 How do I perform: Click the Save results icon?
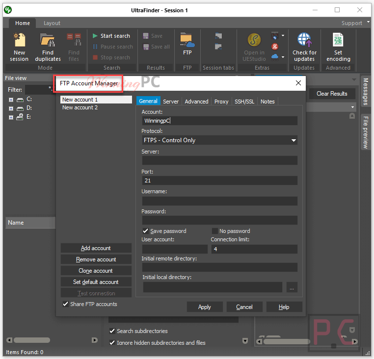[x=145, y=36]
